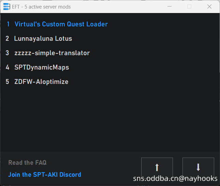Select the Lunnayaluna Lotus mod row
Image resolution: width=220 pixels, height=186 pixels.
click(x=43, y=39)
